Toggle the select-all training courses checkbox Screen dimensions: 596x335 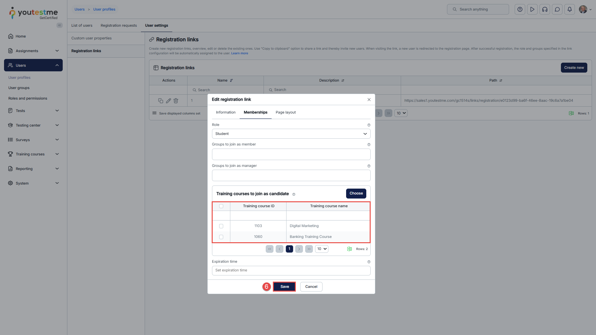(x=221, y=206)
